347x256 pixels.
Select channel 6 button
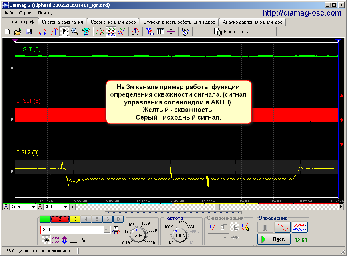[108, 219]
